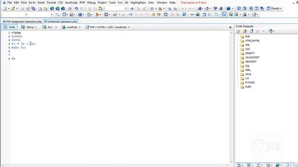Image resolution: width=298 pixels, height=167 pixels.
Task: Open the JavaScript menu
Action: pyautogui.click(x=71, y=3)
